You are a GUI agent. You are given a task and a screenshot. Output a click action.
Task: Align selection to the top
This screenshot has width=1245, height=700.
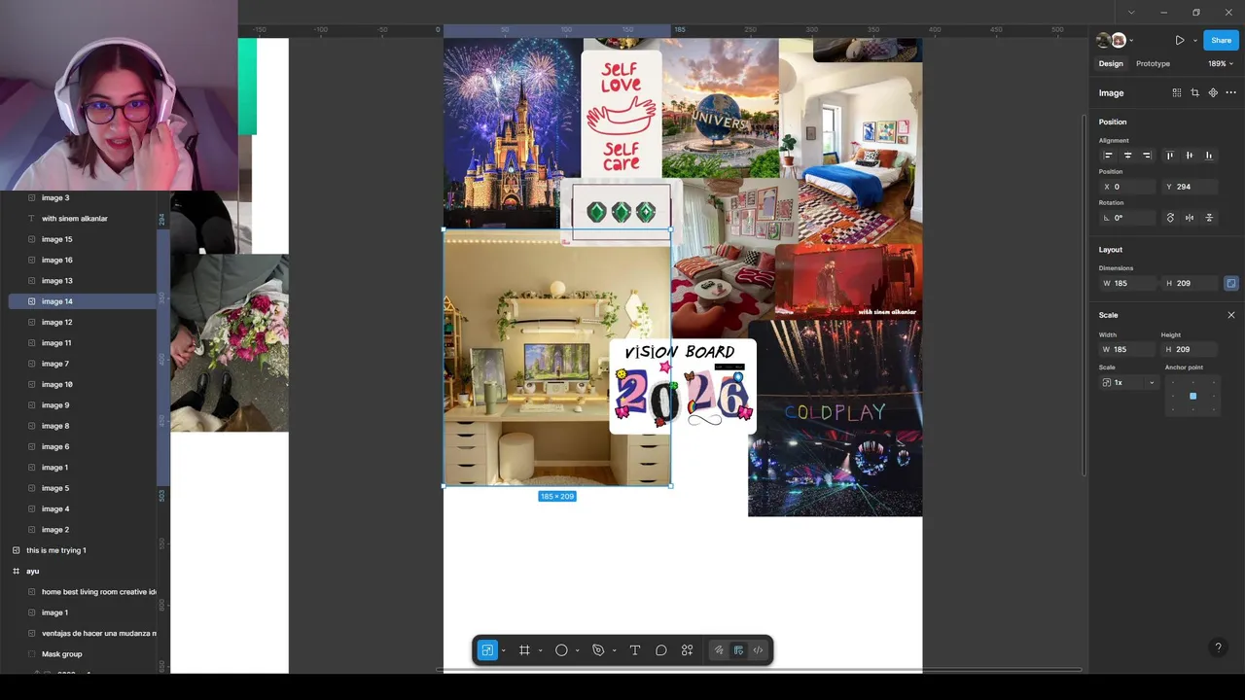(x=1170, y=156)
